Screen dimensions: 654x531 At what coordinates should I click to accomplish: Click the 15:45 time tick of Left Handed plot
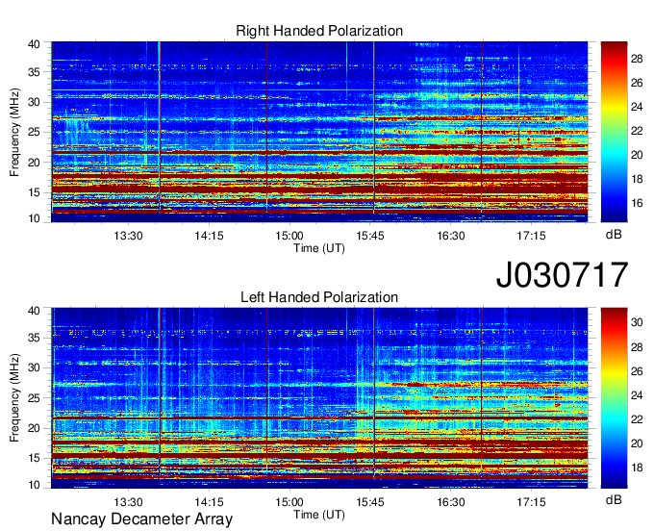click(370, 502)
